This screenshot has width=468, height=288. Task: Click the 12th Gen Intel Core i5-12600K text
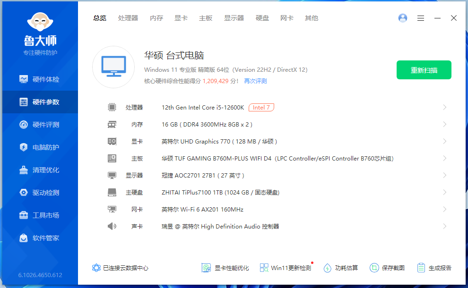coord(203,107)
